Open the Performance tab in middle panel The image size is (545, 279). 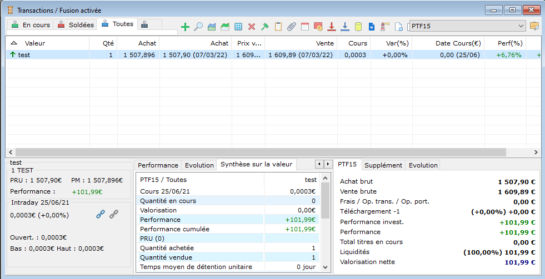point(158,165)
